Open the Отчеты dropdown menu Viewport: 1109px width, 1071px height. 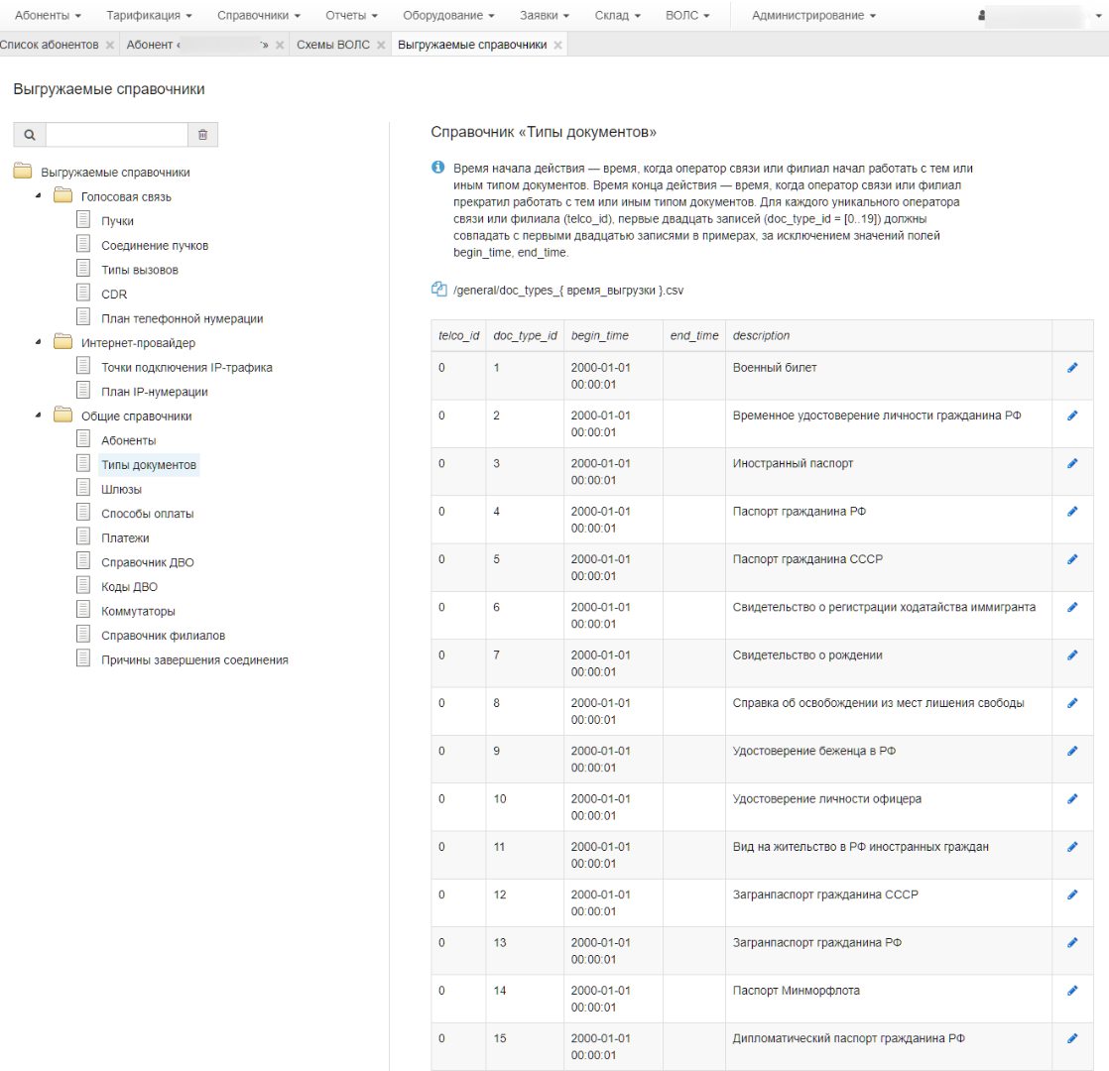[x=351, y=16]
